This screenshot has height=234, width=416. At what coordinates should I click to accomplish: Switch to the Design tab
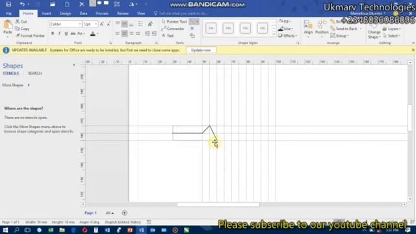65,13
